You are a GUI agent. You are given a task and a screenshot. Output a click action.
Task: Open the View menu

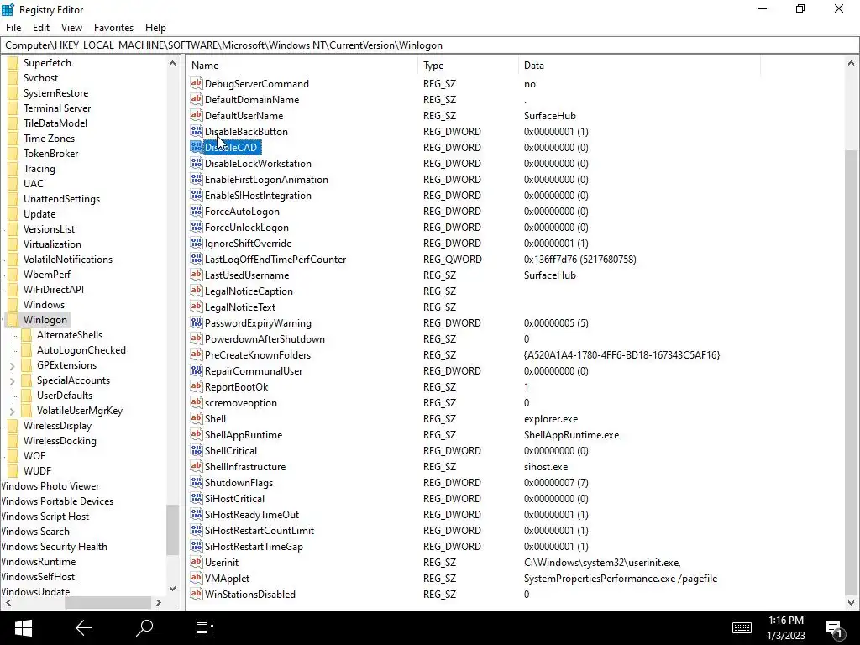click(72, 28)
